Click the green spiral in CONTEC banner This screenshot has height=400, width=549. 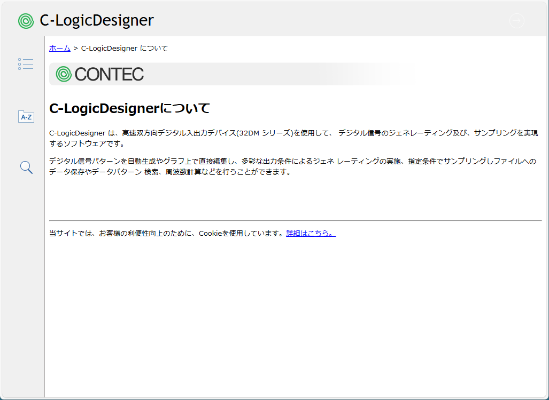click(64, 74)
